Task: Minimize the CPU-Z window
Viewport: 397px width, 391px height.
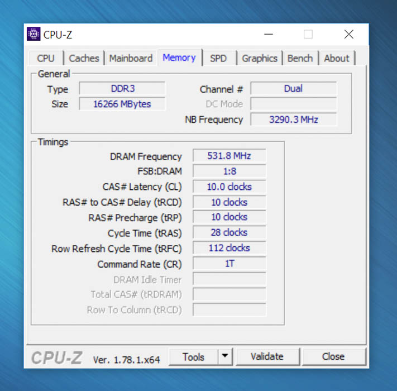Action: click(x=269, y=34)
